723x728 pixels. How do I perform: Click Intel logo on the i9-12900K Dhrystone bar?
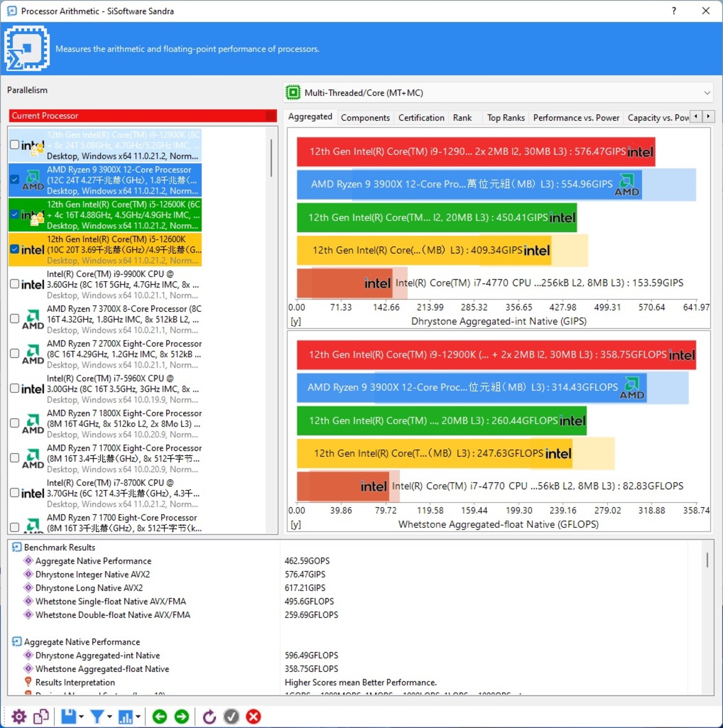(640, 152)
